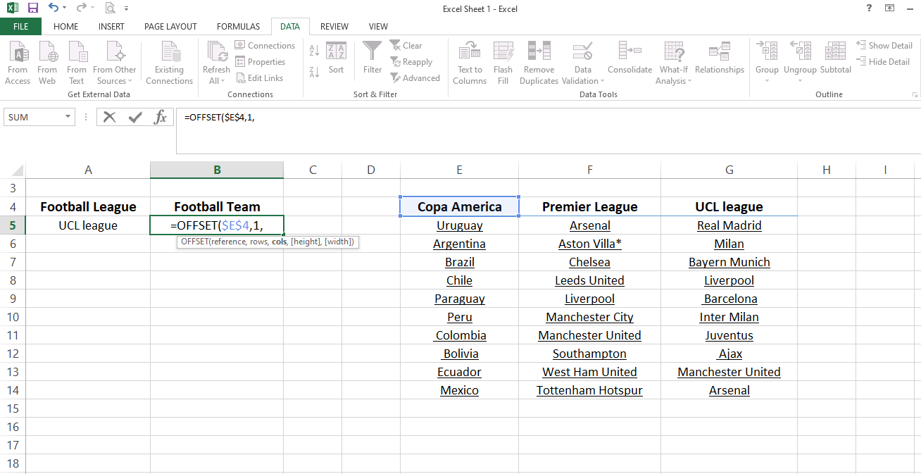Expand the Name Box dropdown
Screen dimensions: 921x474
(68, 117)
